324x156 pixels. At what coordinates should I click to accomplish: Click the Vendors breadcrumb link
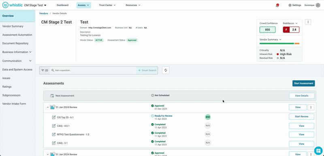[x=44, y=13]
